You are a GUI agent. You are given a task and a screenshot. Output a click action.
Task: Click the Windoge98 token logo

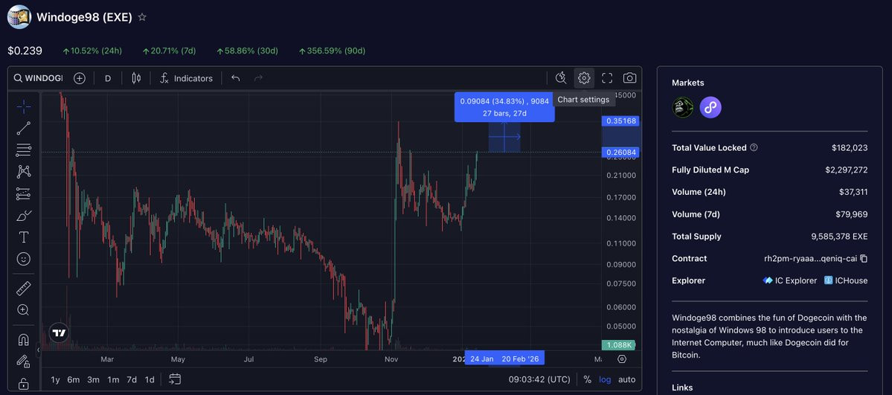point(19,17)
